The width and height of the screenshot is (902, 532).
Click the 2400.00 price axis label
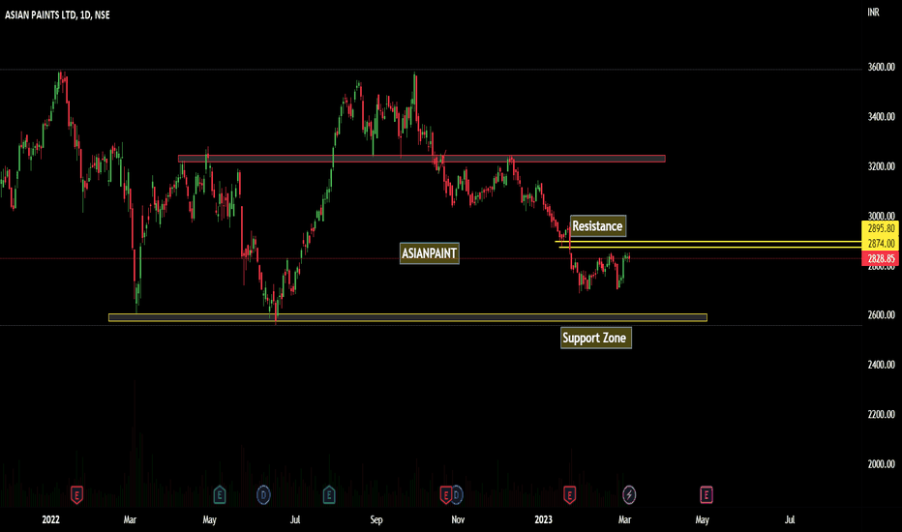pyautogui.click(x=882, y=365)
